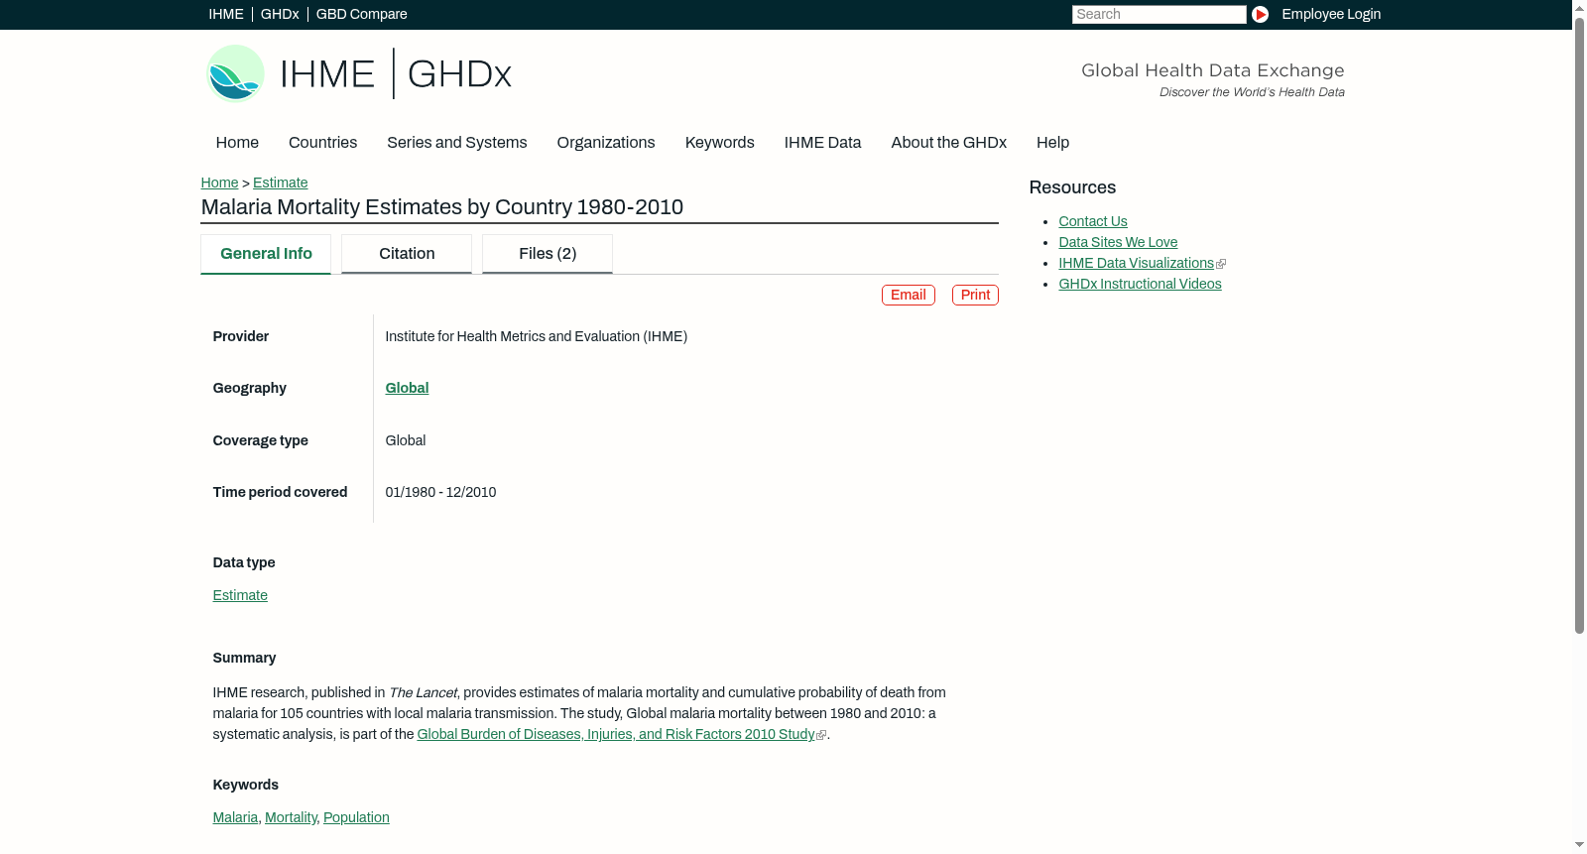Click the Malaria Mortality Estimates page title

click(442, 207)
